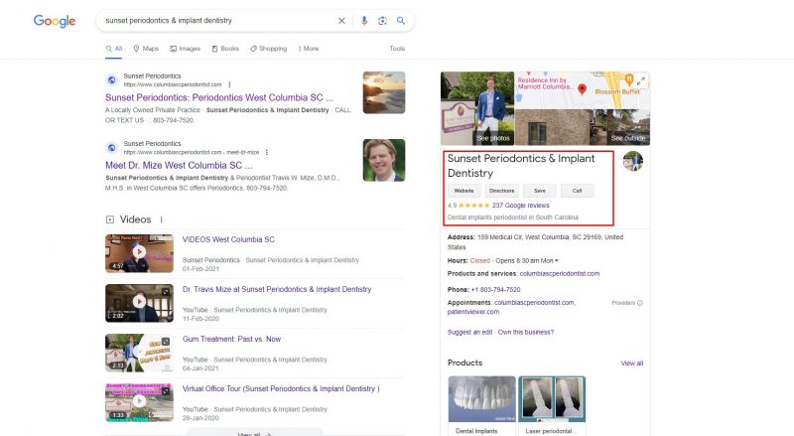This screenshot has width=794, height=436.
Task: Switch to the Images tab
Action: (x=185, y=48)
